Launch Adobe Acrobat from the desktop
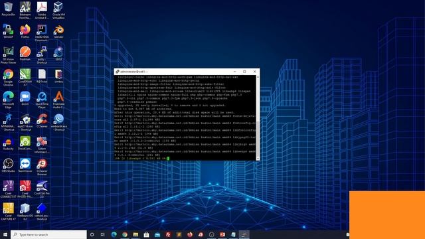425x239 pixels. [x=42, y=11]
